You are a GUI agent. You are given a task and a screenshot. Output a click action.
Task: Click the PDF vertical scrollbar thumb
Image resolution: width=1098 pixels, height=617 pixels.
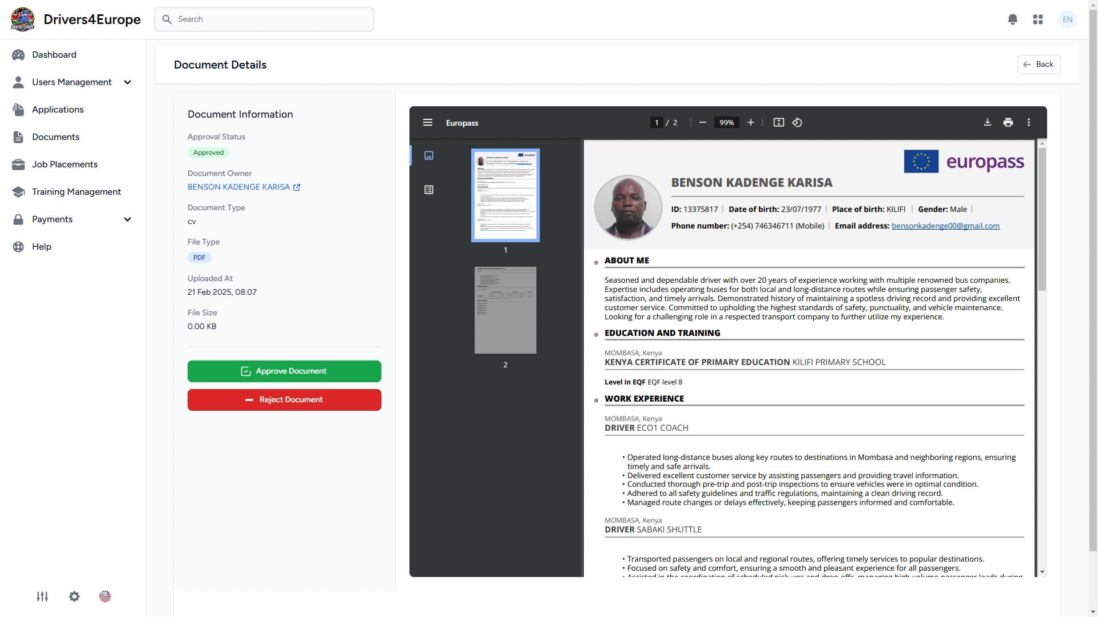point(1042,219)
